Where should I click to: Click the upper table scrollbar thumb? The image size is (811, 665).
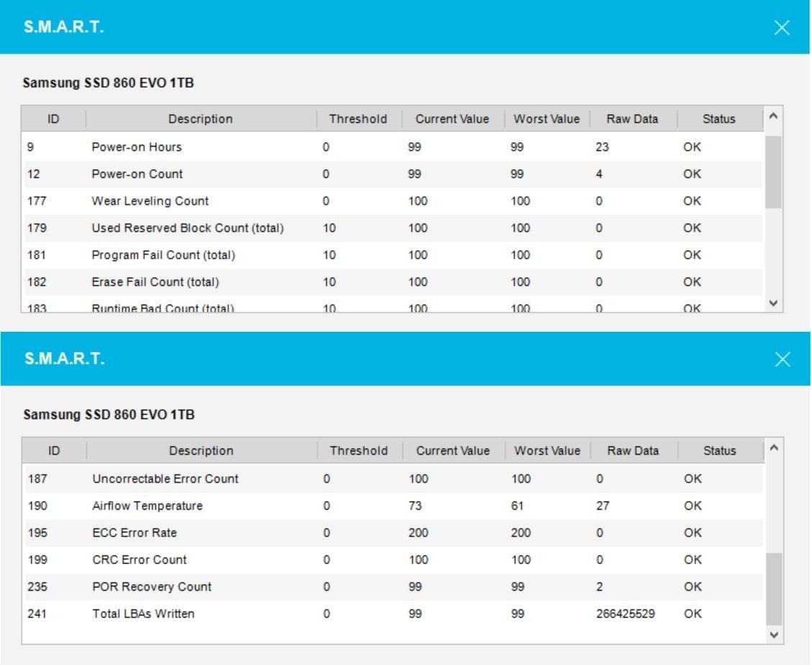click(774, 172)
